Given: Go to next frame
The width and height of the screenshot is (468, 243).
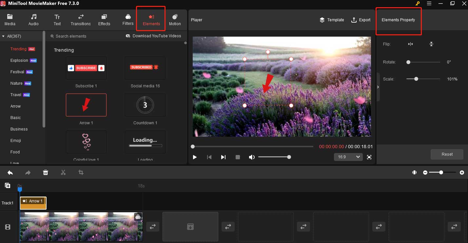Looking at the screenshot, I should 223,157.
